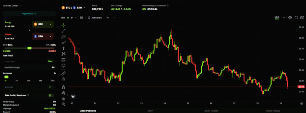The image size is (306, 113).
Task: Enter fullscreen chart mode
Action: coord(296,18)
